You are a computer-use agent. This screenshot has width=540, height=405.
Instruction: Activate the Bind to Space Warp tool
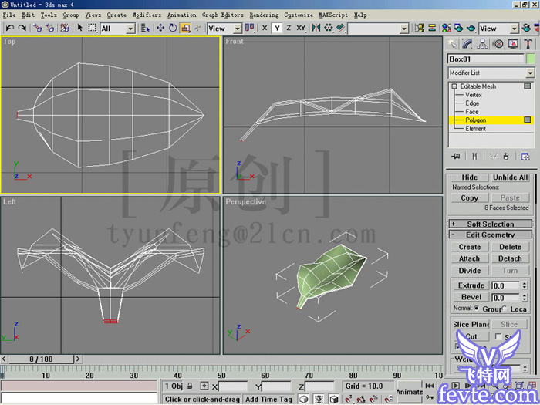click(x=65, y=28)
